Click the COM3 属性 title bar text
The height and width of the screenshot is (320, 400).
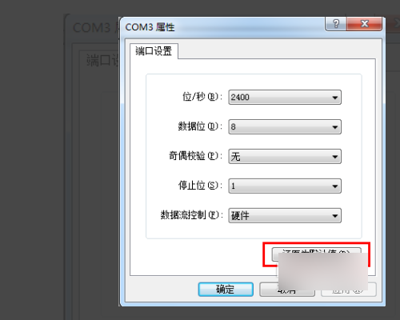(150, 27)
